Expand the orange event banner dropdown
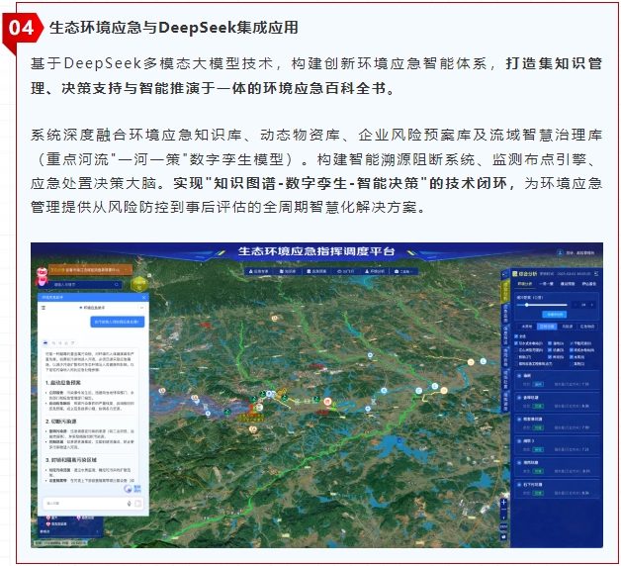 pyautogui.click(x=127, y=270)
